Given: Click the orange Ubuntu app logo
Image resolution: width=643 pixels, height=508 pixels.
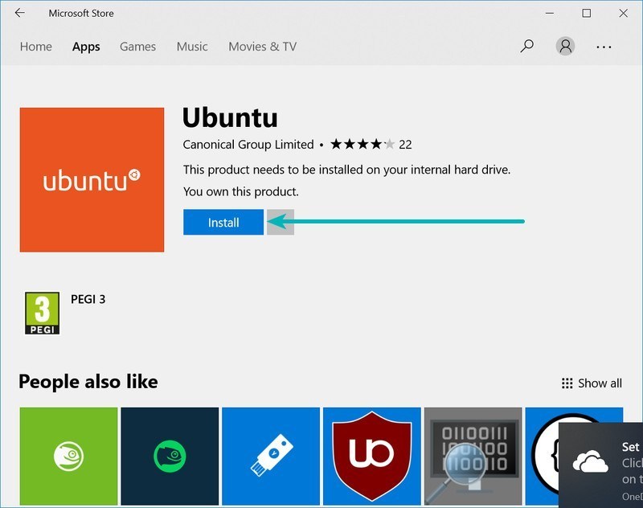Looking at the screenshot, I should (x=92, y=179).
